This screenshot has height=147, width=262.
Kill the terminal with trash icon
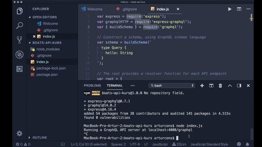(220, 86)
